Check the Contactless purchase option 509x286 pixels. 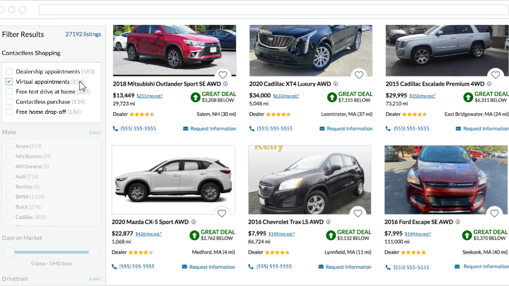tap(9, 102)
